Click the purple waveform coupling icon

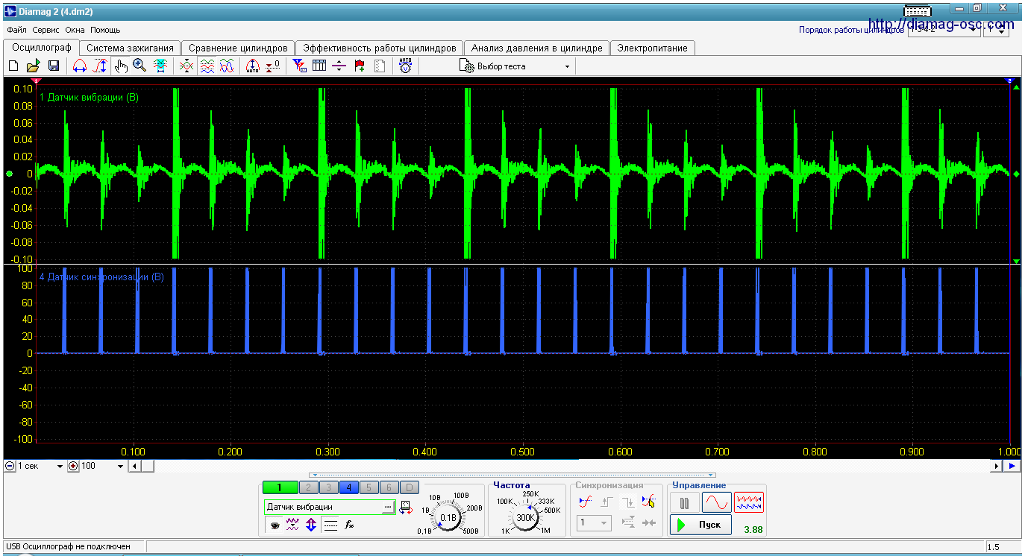[x=292, y=525]
